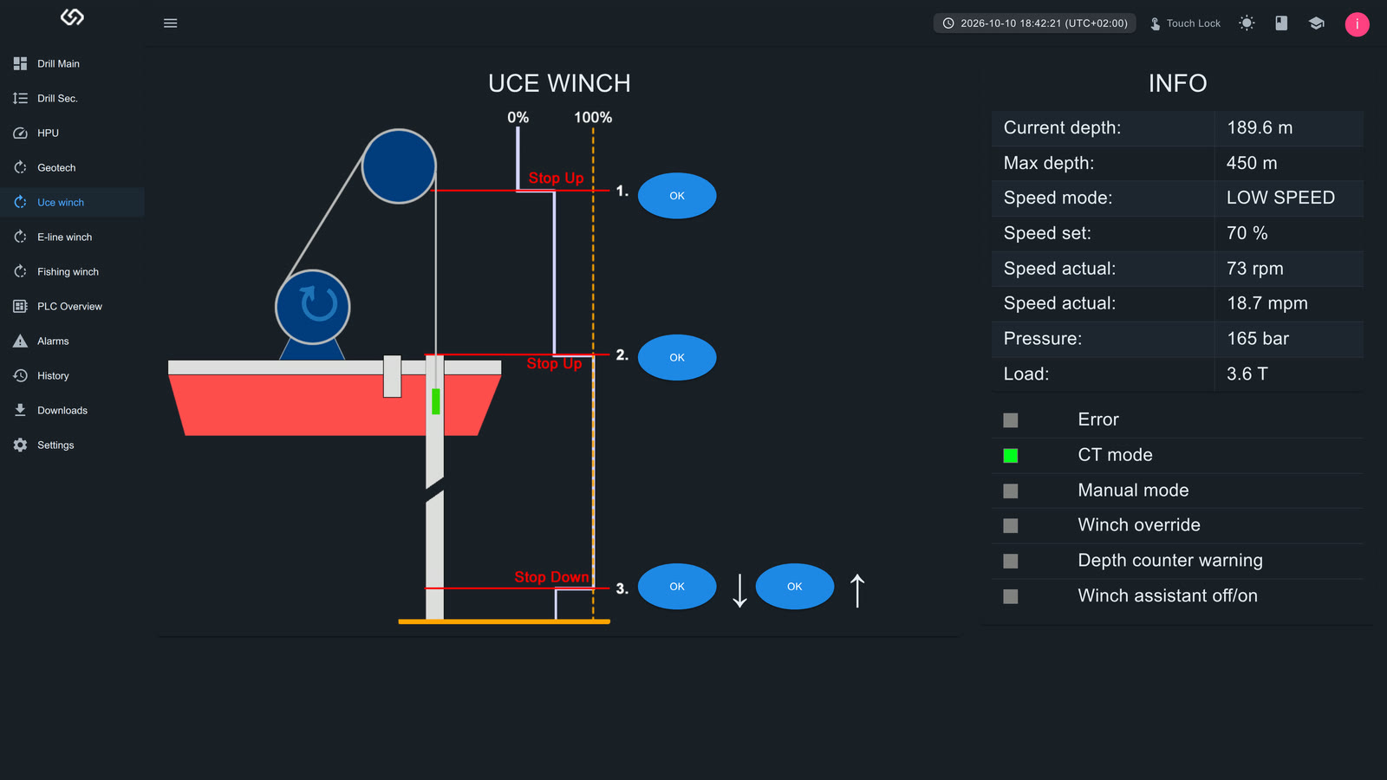Click the Uce winch sidebar icon
This screenshot has width=1387, height=780.
20,202
